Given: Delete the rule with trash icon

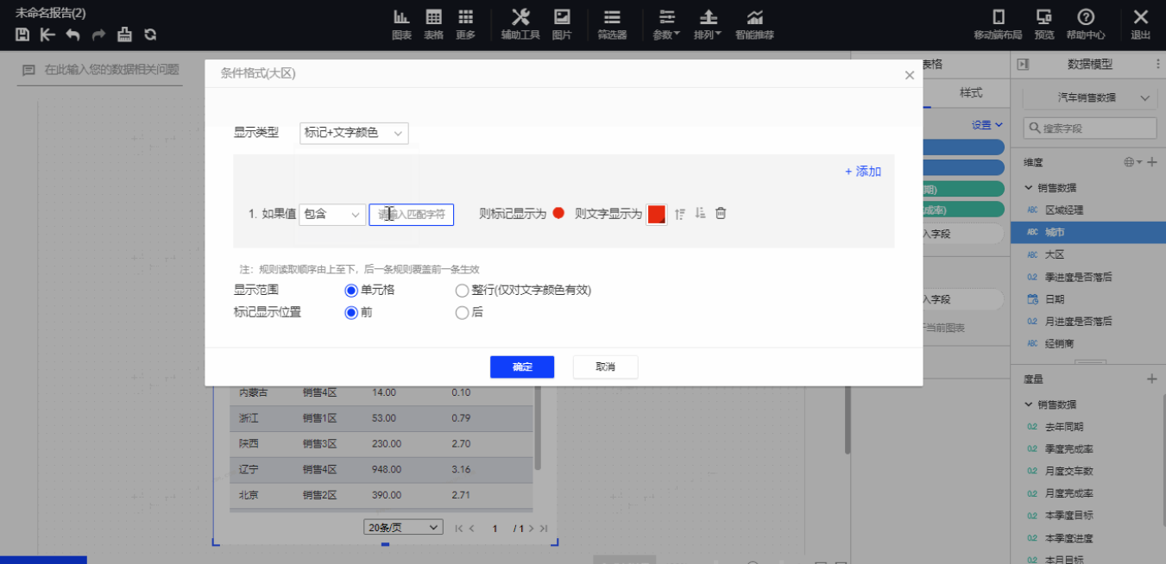Looking at the screenshot, I should [x=721, y=213].
